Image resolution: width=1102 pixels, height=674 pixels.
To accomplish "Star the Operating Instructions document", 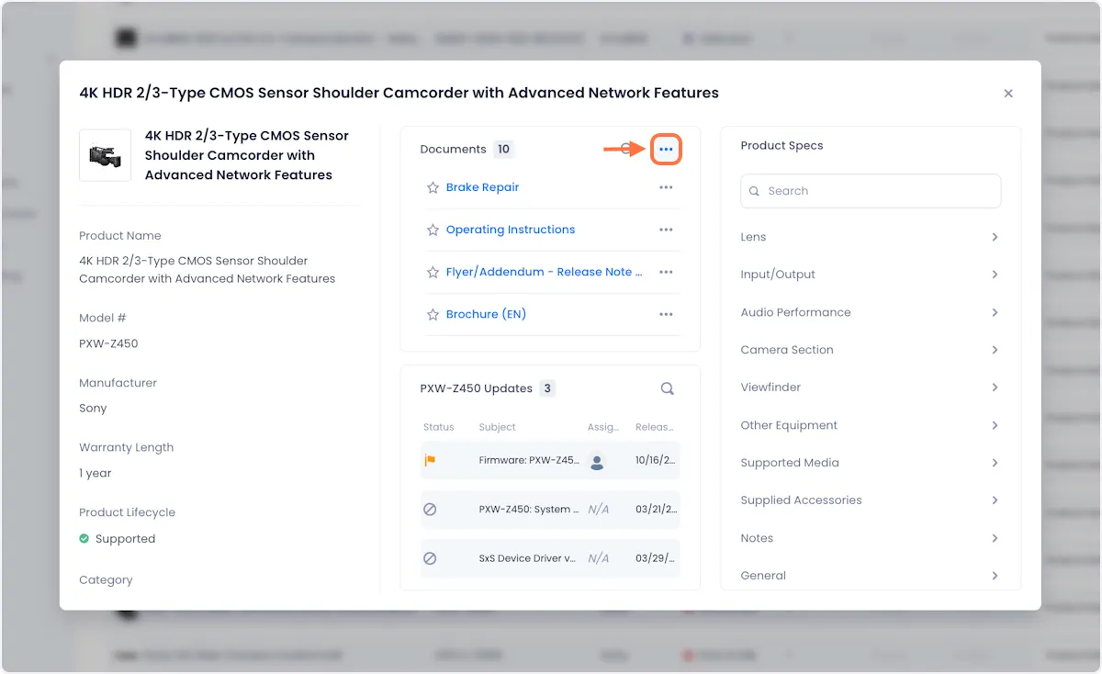I will (x=433, y=230).
